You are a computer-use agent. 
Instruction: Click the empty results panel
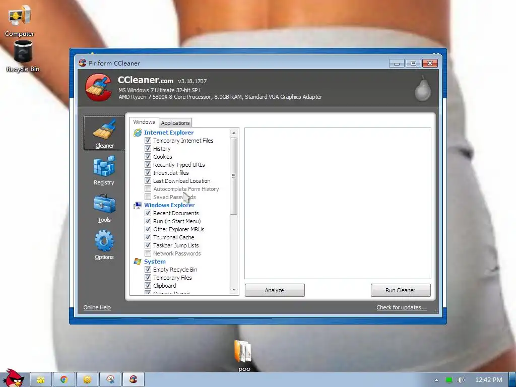coord(338,204)
